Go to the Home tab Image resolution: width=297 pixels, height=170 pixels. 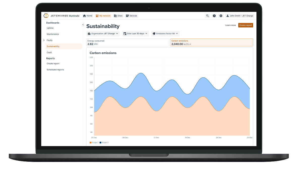pyautogui.click(x=88, y=16)
